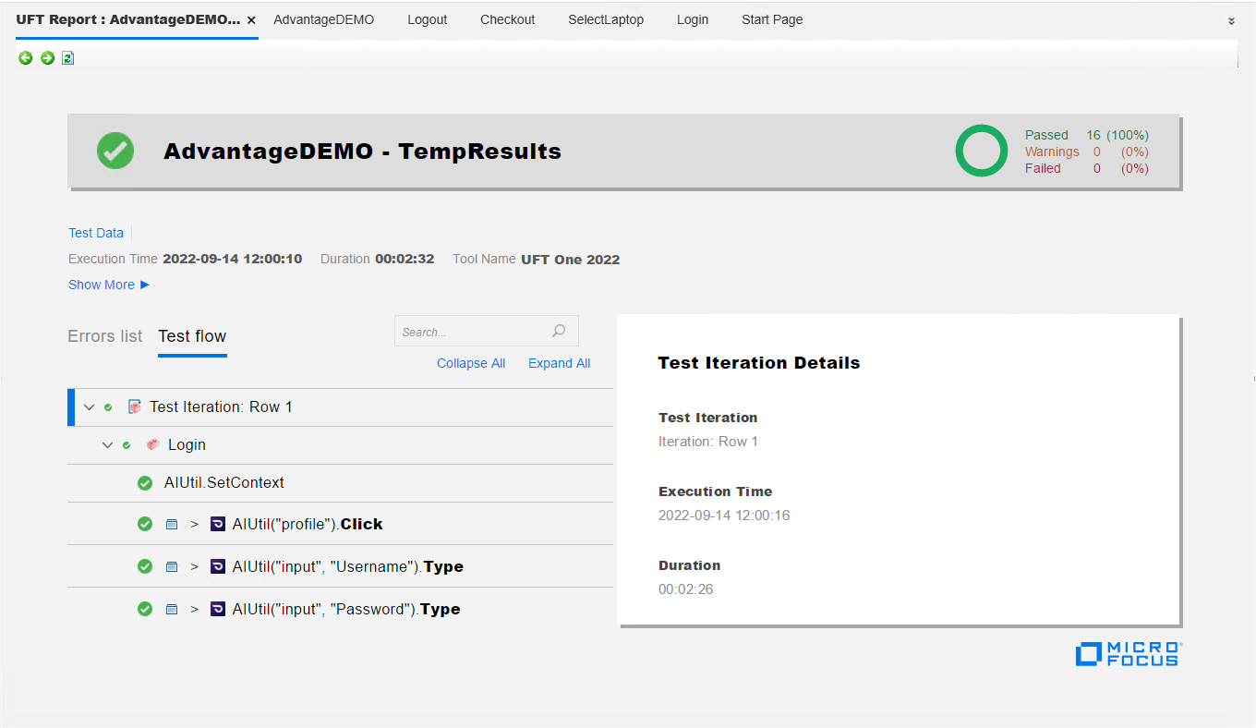
Task: Click into the Search field
Action: tap(471, 332)
